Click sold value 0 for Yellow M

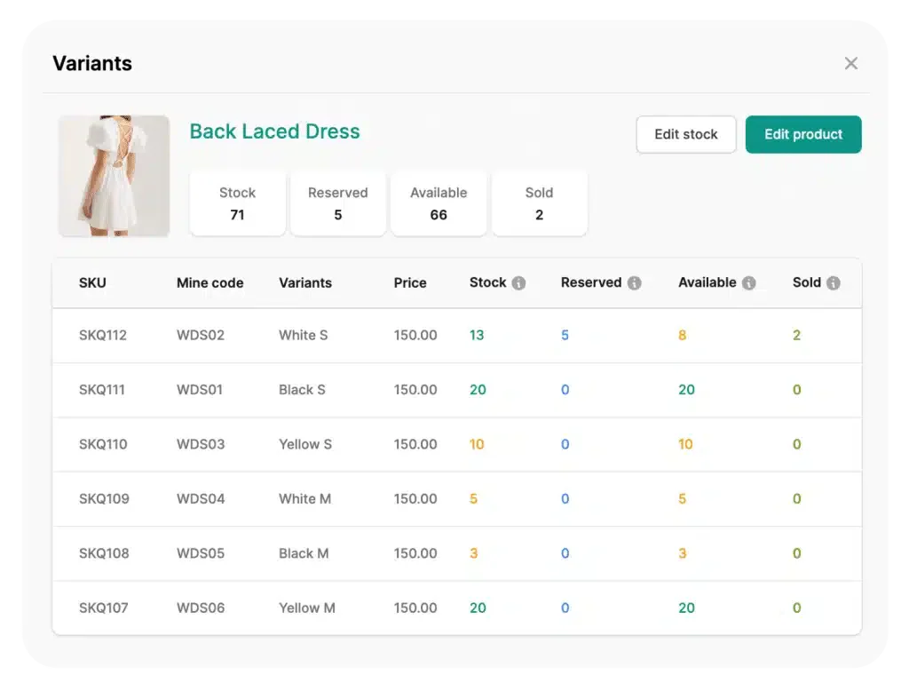coord(796,608)
